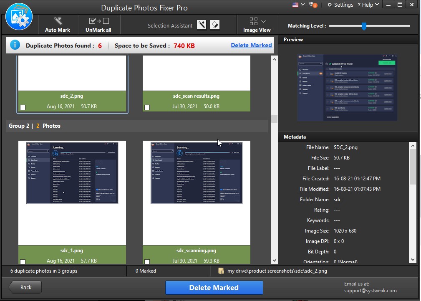Click the UnMark all icon
This screenshot has height=301, width=421.
[98, 21]
